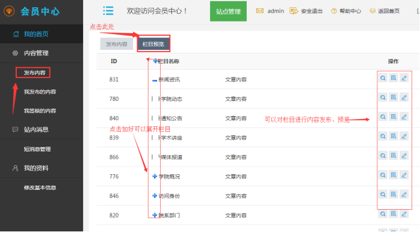Switch to the 发布内容 tab
Viewport: 420px width, 232px height.
(x=117, y=44)
